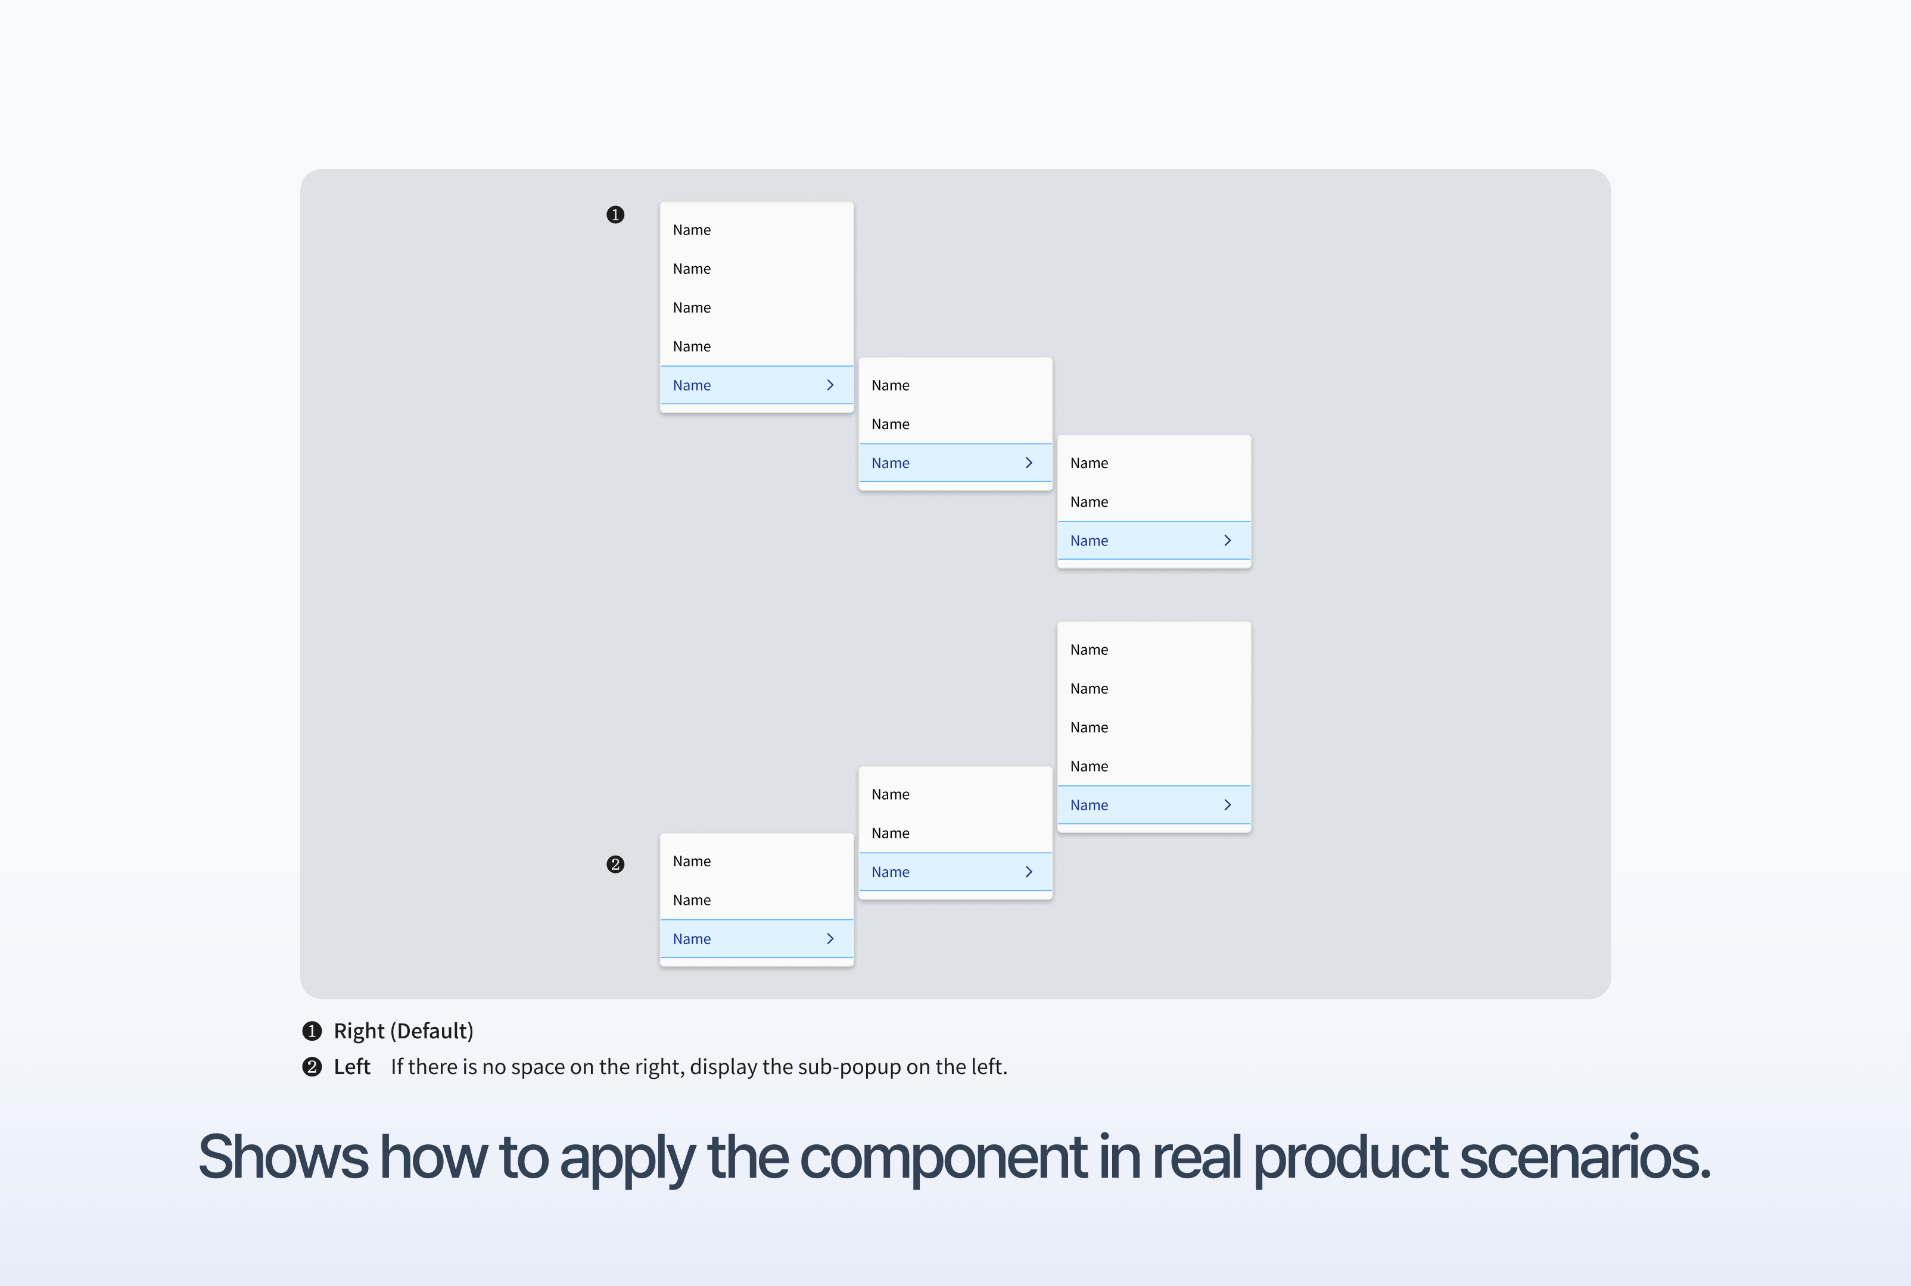Image resolution: width=1911 pixels, height=1286 pixels.
Task: Click the bold Left legend label
Action: (352, 1066)
